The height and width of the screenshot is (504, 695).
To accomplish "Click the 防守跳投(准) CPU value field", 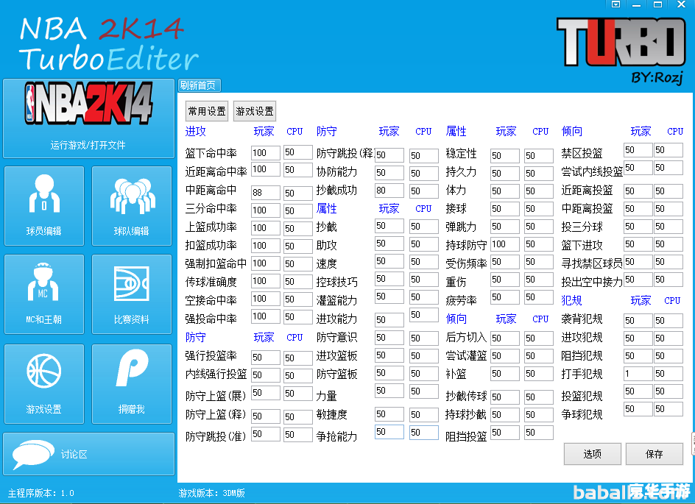I will [x=298, y=434].
